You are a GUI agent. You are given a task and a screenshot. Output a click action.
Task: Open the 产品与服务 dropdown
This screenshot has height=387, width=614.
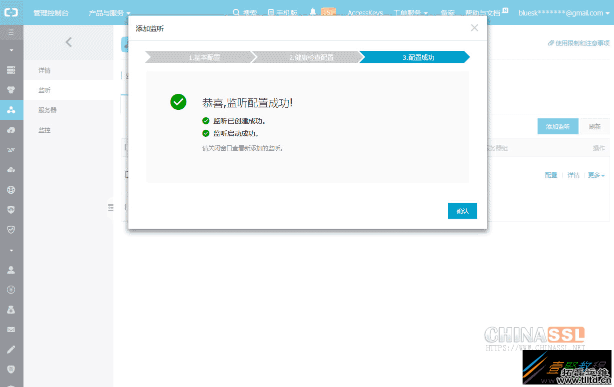pos(107,13)
